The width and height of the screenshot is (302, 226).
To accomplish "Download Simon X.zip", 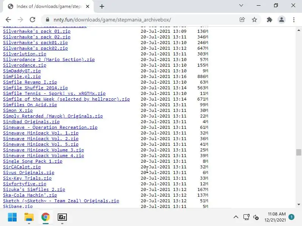I will pyautogui.click(x=18, y=110).
